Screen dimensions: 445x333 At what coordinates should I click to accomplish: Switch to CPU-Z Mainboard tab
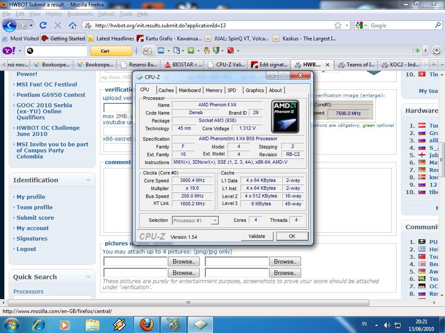(x=190, y=90)
